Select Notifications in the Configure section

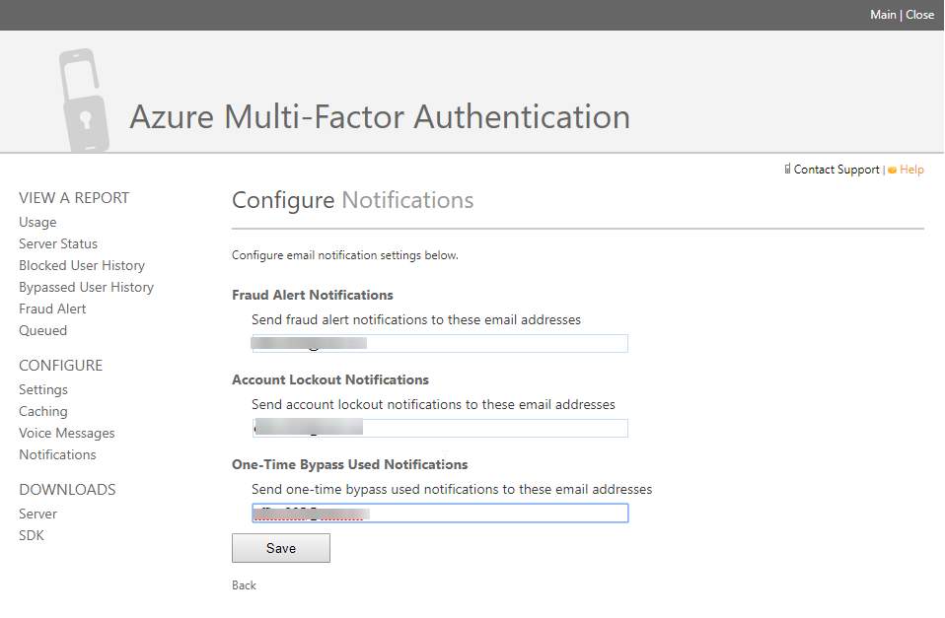[x=57, y=454]
